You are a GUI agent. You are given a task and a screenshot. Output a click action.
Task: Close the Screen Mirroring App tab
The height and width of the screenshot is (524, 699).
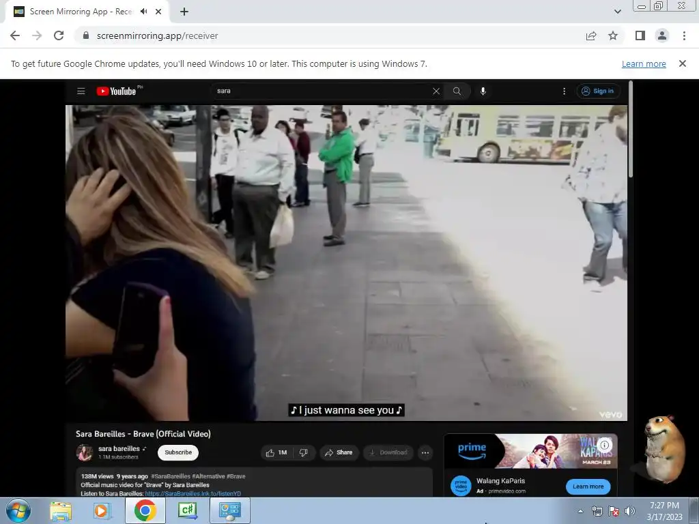click(x=158, y=12)
